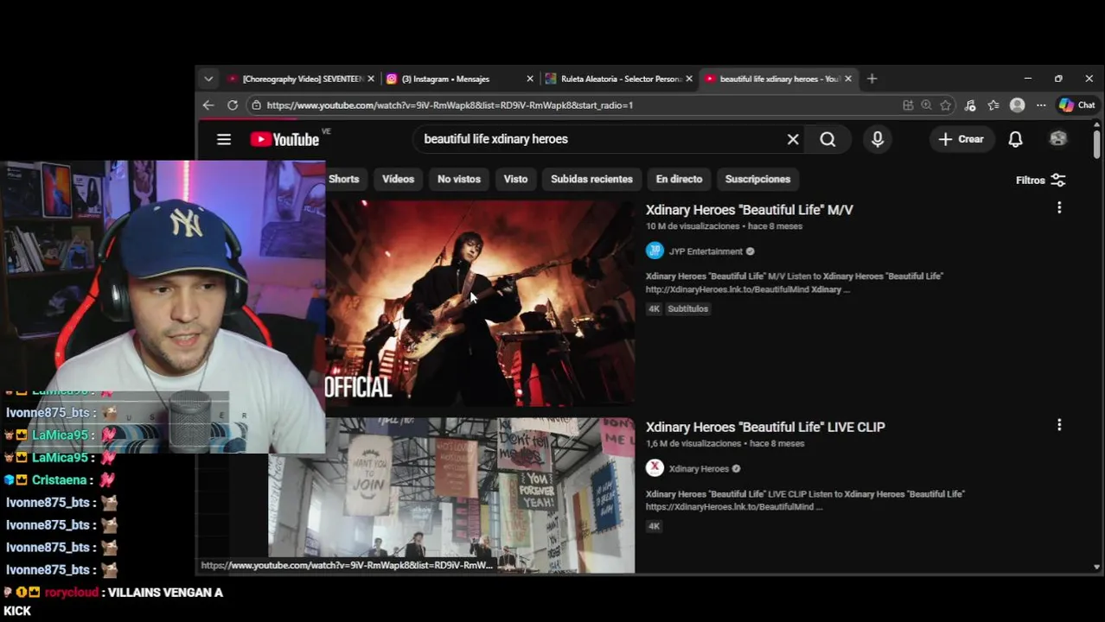Open the tab search dropdown arrow
The width and height of the screenshot is (1105, 622).
[208, 79]
